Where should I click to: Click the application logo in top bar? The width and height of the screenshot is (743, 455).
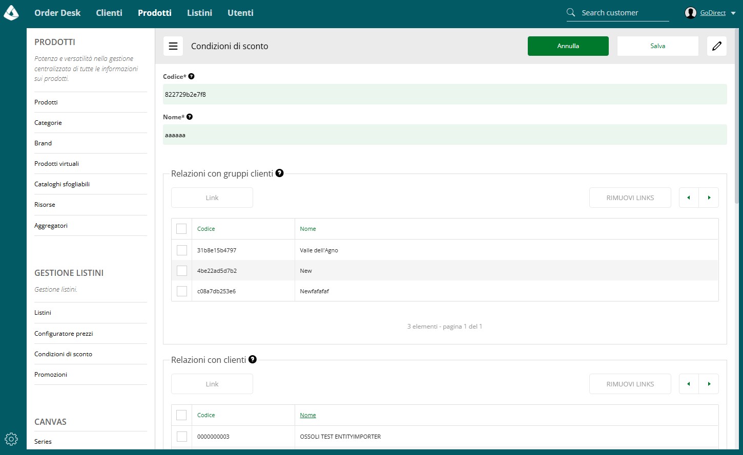click(x=11, y=13)
